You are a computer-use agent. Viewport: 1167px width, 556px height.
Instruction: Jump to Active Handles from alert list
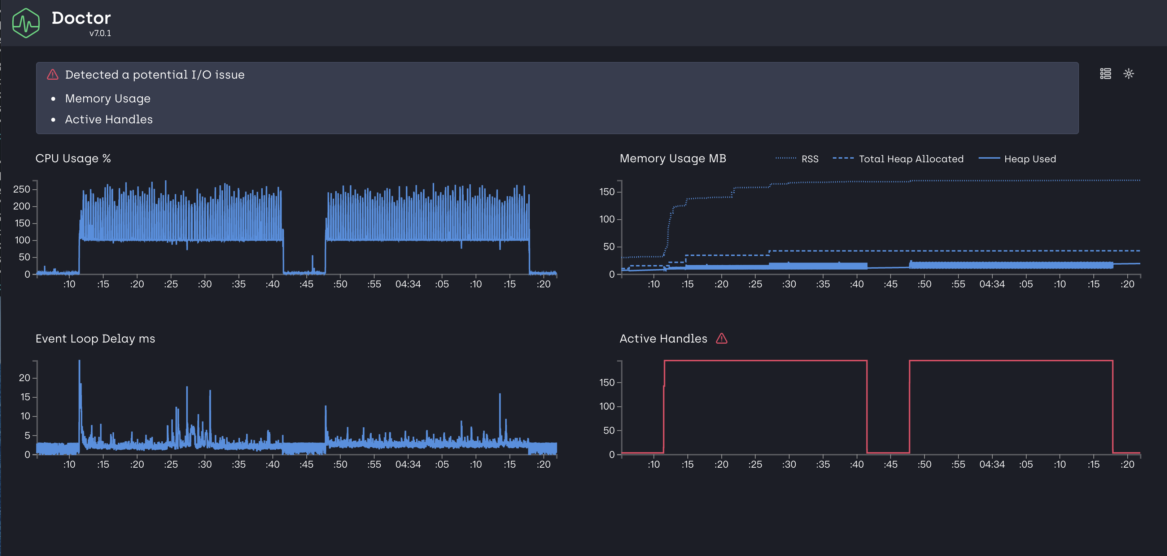pos(109,120)
